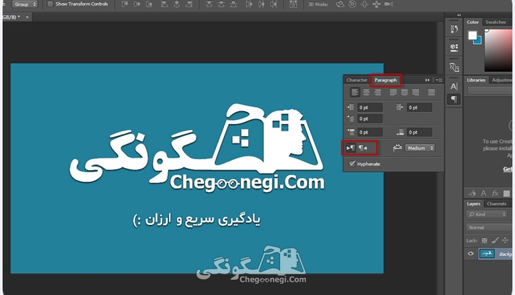Open the Clone Source panel icon
Viewport: 515px width, 295px height.
pyautogui.click(x=454, y=67)
